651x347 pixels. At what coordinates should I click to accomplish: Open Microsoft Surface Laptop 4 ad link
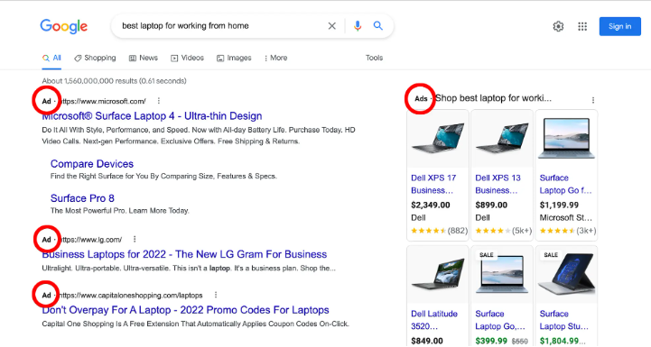pyautogui.click(x=152, y=116)
